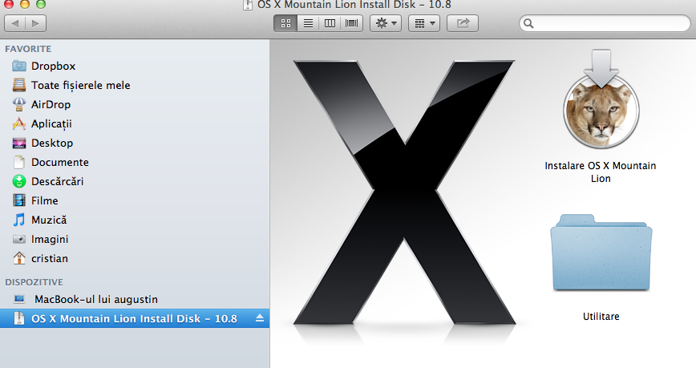Click the Imagini camera icon
The height and width of the screenshot is (368, 696).
point(19,239)
